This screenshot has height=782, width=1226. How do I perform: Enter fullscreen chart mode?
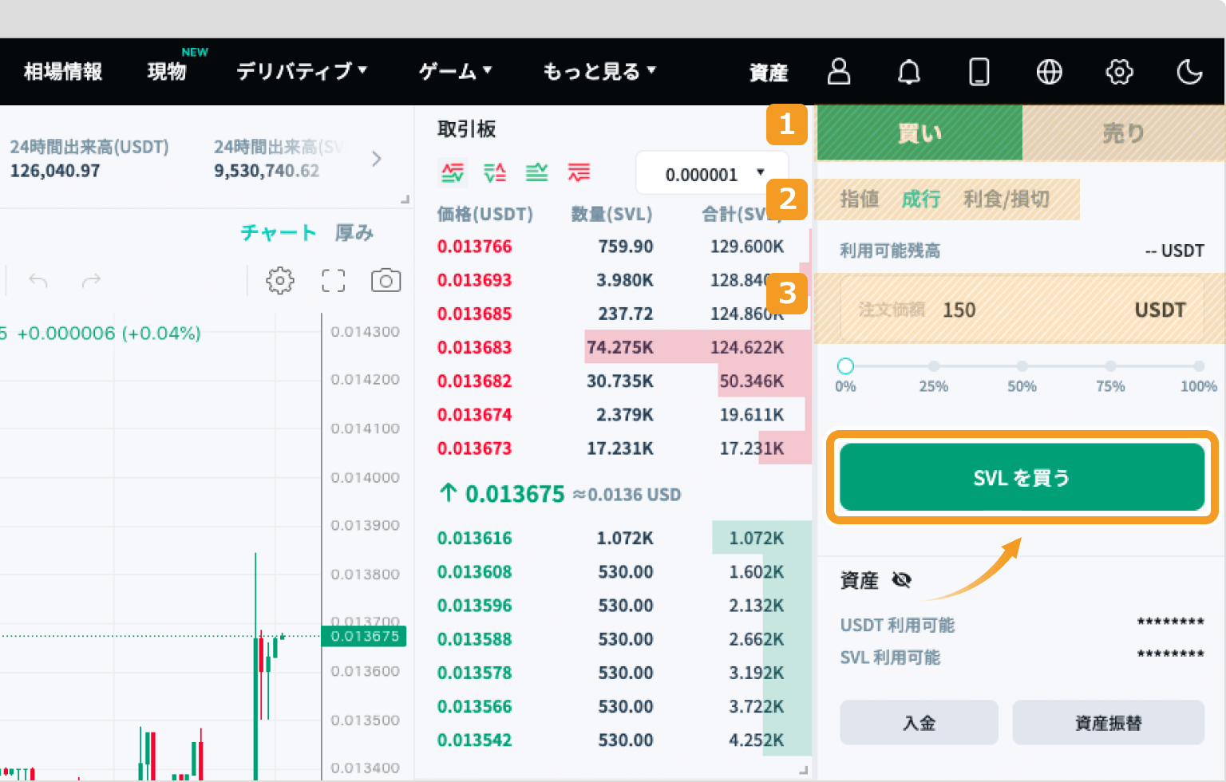point(333,280)
